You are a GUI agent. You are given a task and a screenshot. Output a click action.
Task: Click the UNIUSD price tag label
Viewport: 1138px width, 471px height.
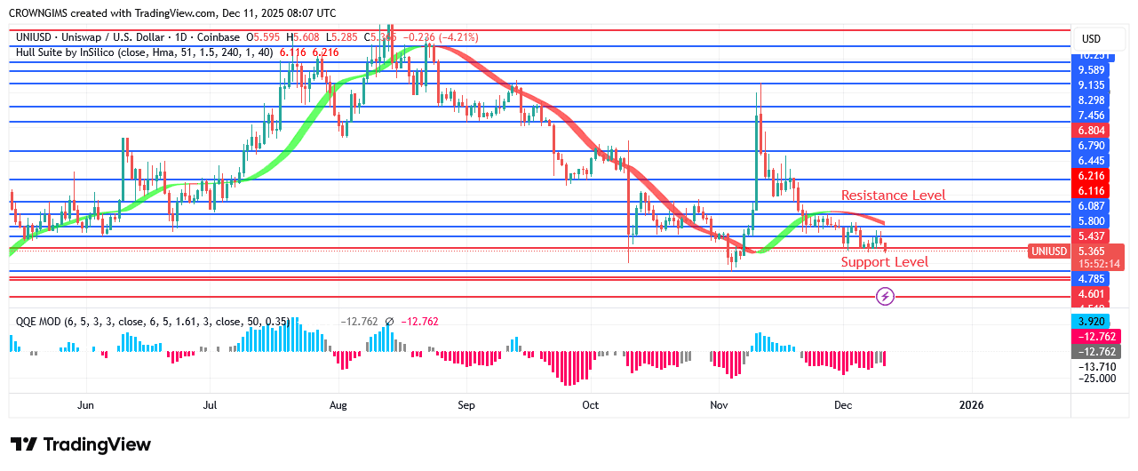(x=1048, y=251)
